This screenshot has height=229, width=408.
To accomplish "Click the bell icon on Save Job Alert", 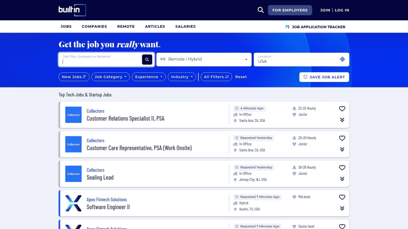I will coord(306,77).
